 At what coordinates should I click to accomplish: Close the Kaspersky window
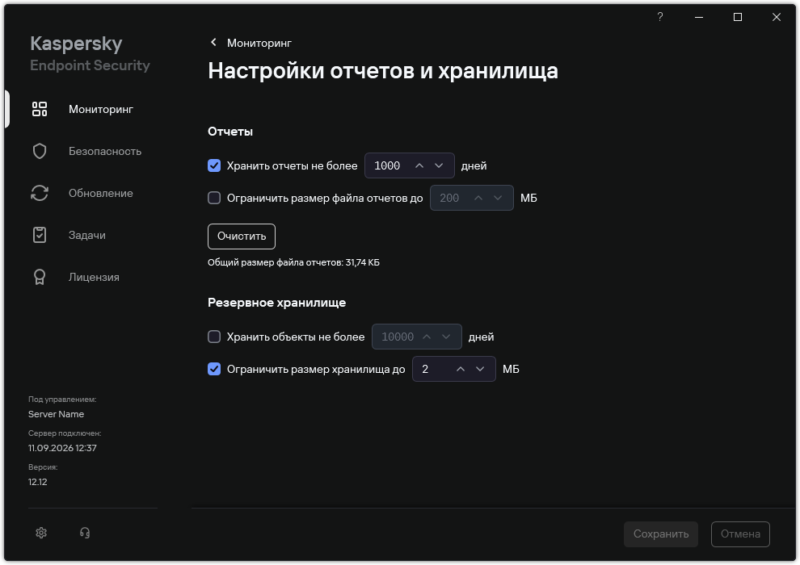(777, 17)
